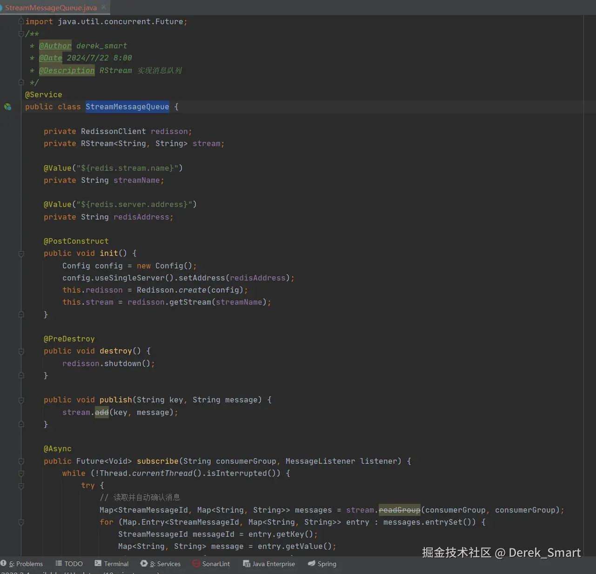596x574 pixels.
Task: Collapse the for loop over messages.entrySet()
Action: pyautogui.click(x=21, y=522)
